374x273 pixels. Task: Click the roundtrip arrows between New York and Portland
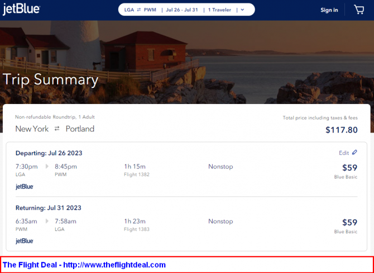57,129
